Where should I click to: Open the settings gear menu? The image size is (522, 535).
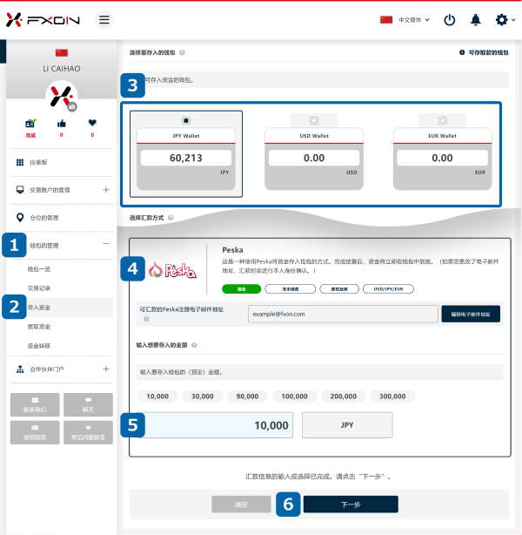[503, 20]
